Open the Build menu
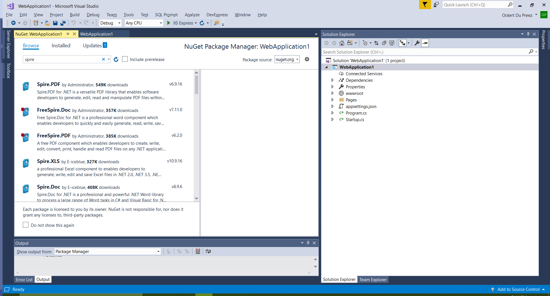The image size is (550, 296). [74, 15]
